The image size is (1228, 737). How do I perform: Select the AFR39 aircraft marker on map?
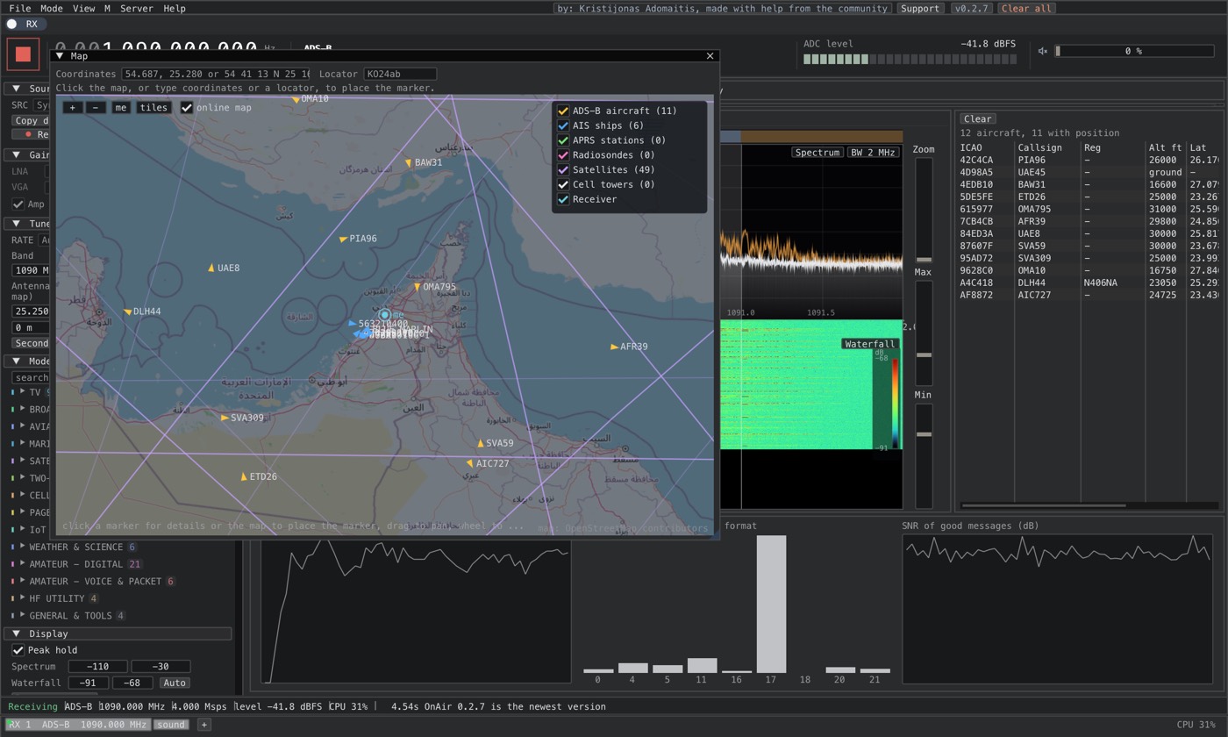(x=614, y=347)
